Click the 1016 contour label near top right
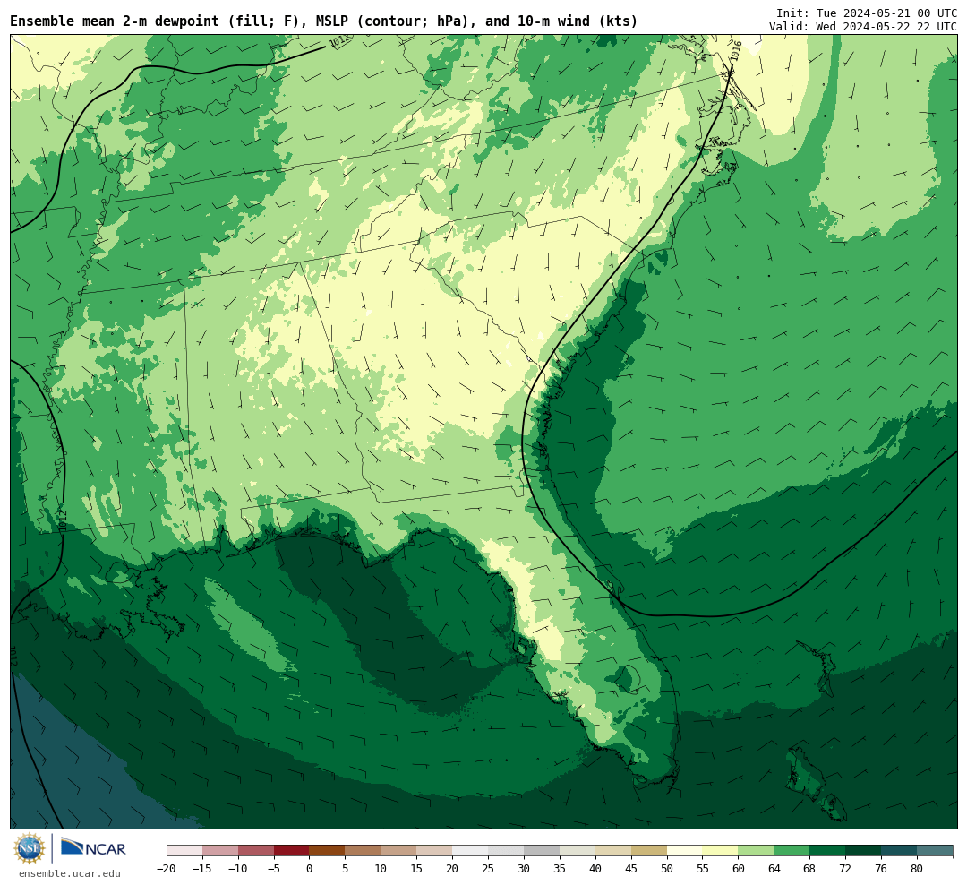 (x=736, y=51)
